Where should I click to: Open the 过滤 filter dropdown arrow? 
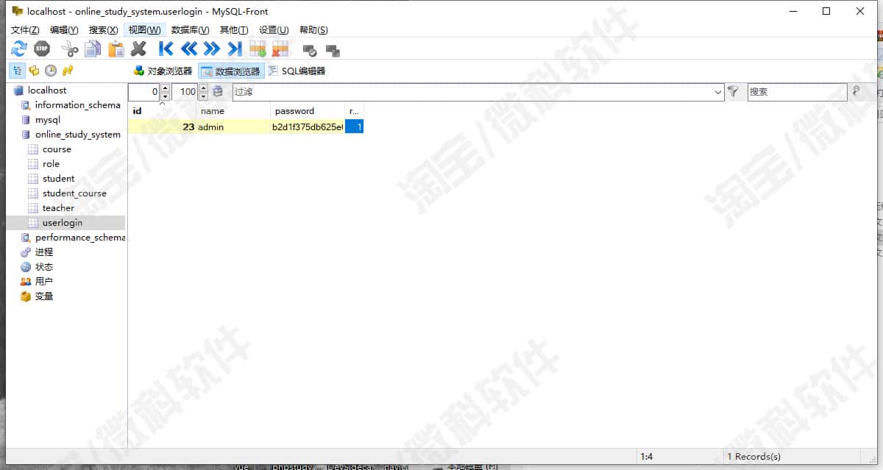point(718,92)
